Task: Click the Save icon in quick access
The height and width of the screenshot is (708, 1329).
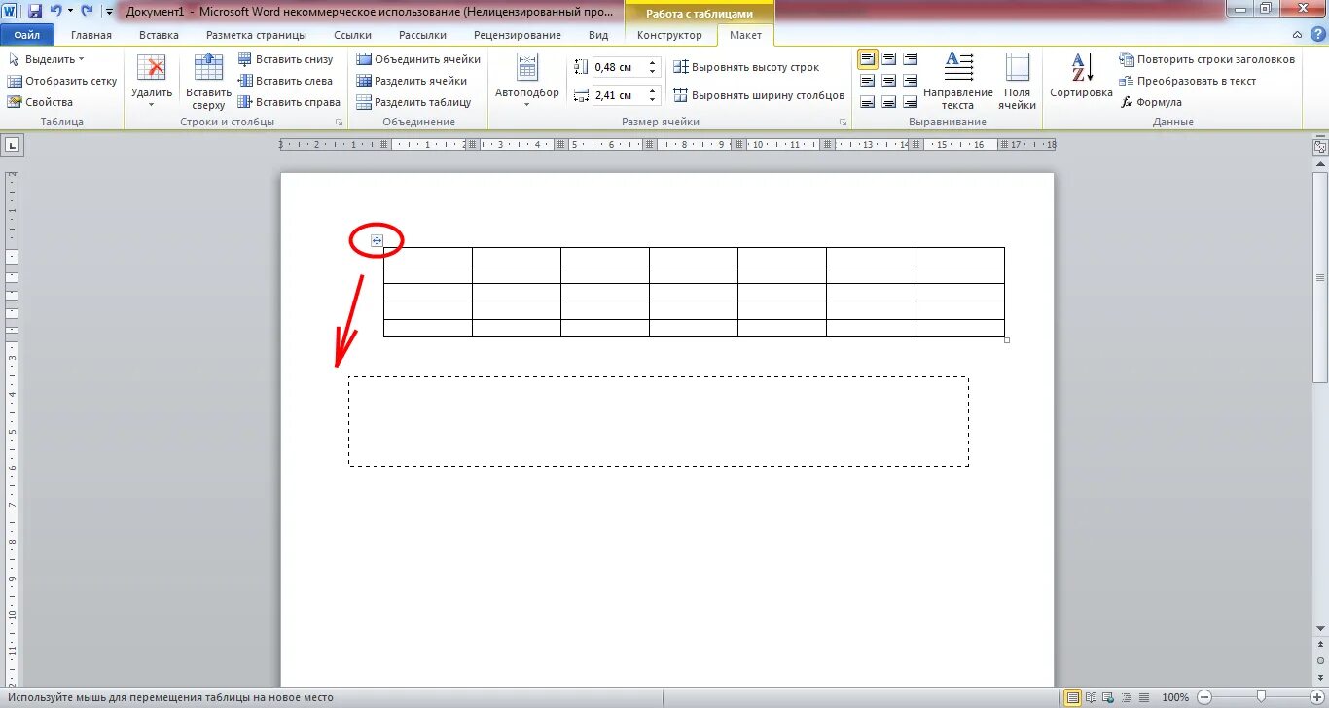Action: pyautogui.click(x=35, y=11)
